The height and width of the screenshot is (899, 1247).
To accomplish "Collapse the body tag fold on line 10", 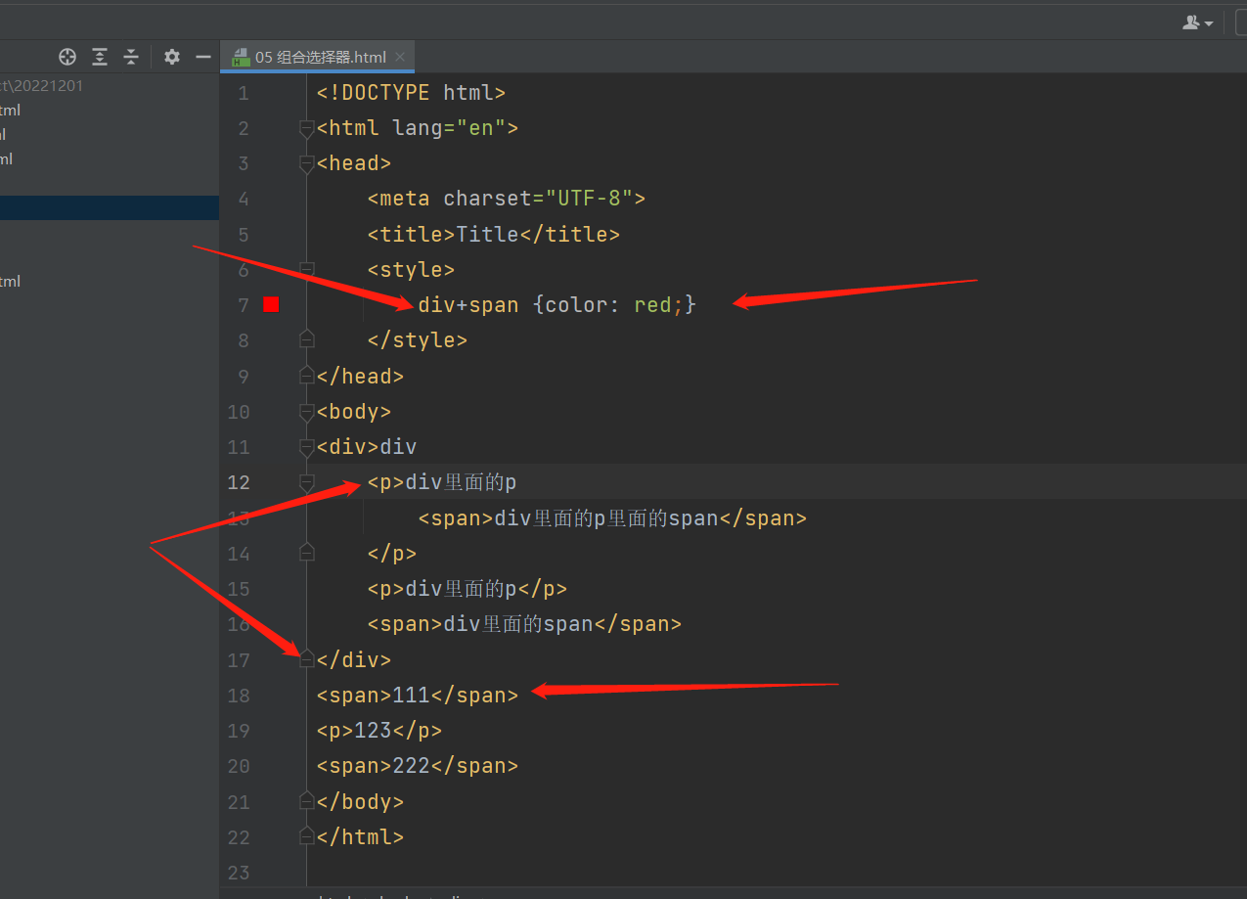I will pyautogui.click(x=307, y=411).
